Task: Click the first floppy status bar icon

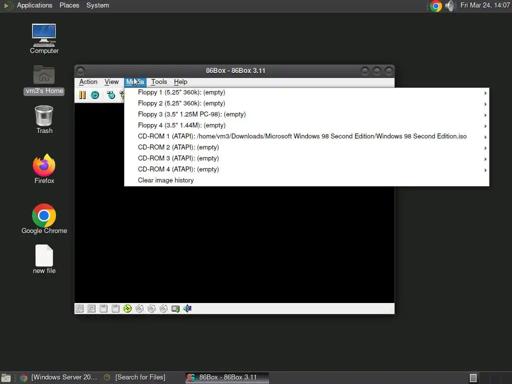Action: coord(79,308)
